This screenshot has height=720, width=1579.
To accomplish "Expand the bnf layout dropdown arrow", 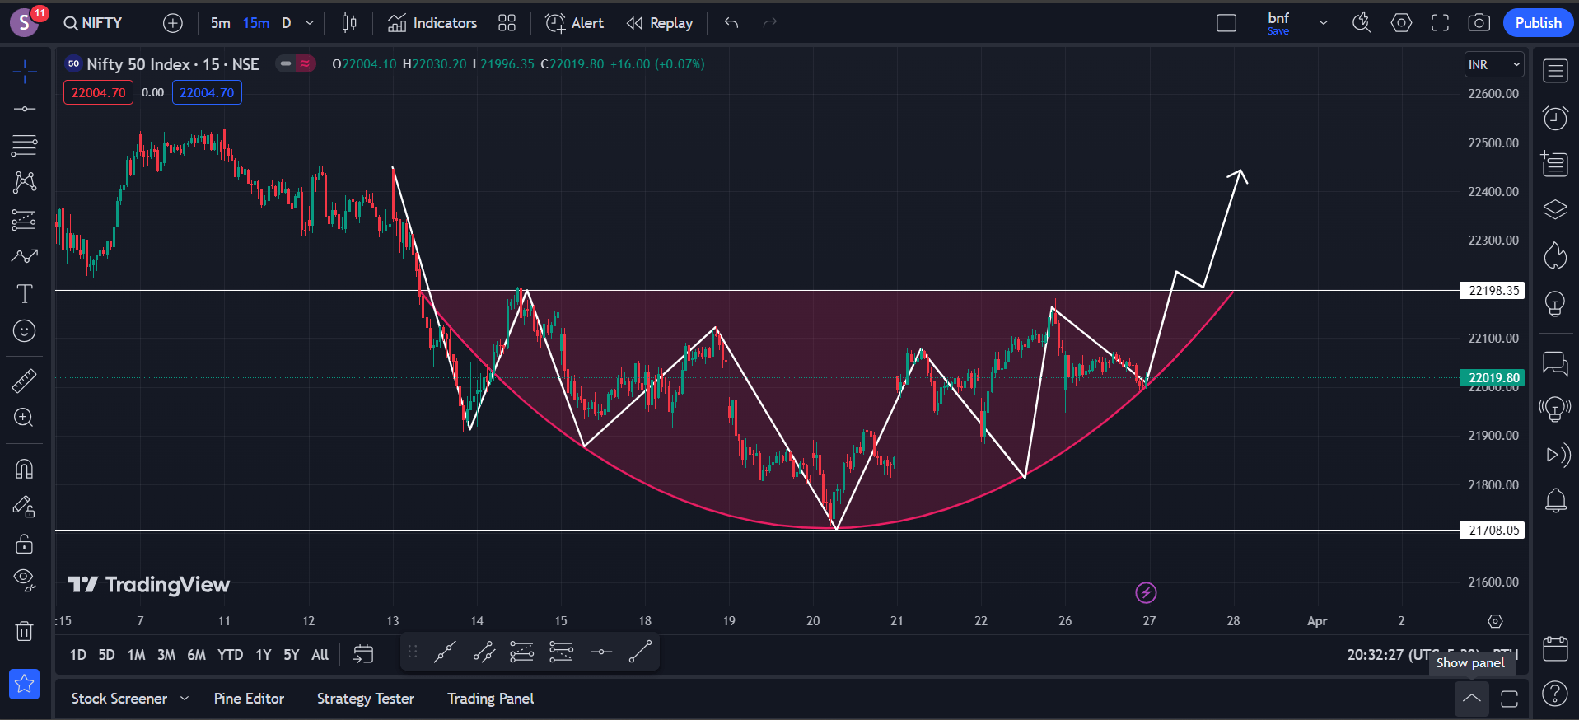I will [x=1324, y=23].
